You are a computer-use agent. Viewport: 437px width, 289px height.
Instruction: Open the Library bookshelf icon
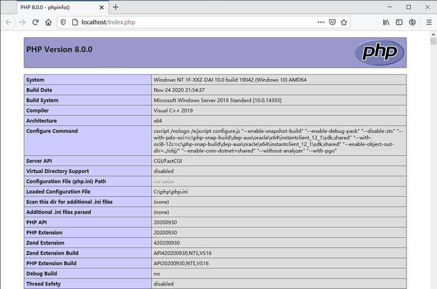pyautogui.click(x=386, y=22)
